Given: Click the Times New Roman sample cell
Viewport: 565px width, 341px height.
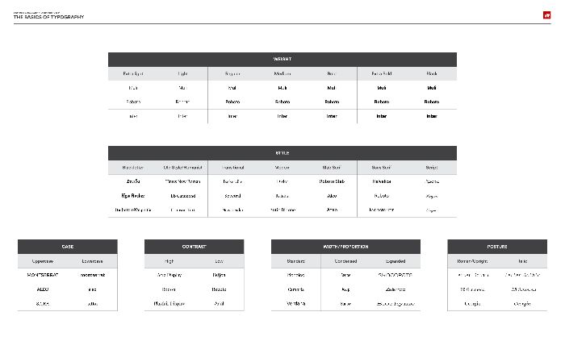Looking at the screenshot, I should pyautogui.click(x=182, y=181).
